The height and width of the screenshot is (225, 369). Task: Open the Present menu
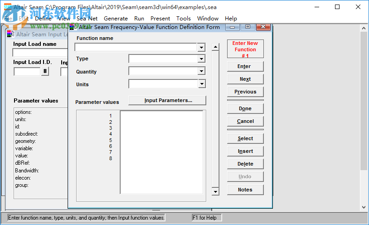point(160,19)
